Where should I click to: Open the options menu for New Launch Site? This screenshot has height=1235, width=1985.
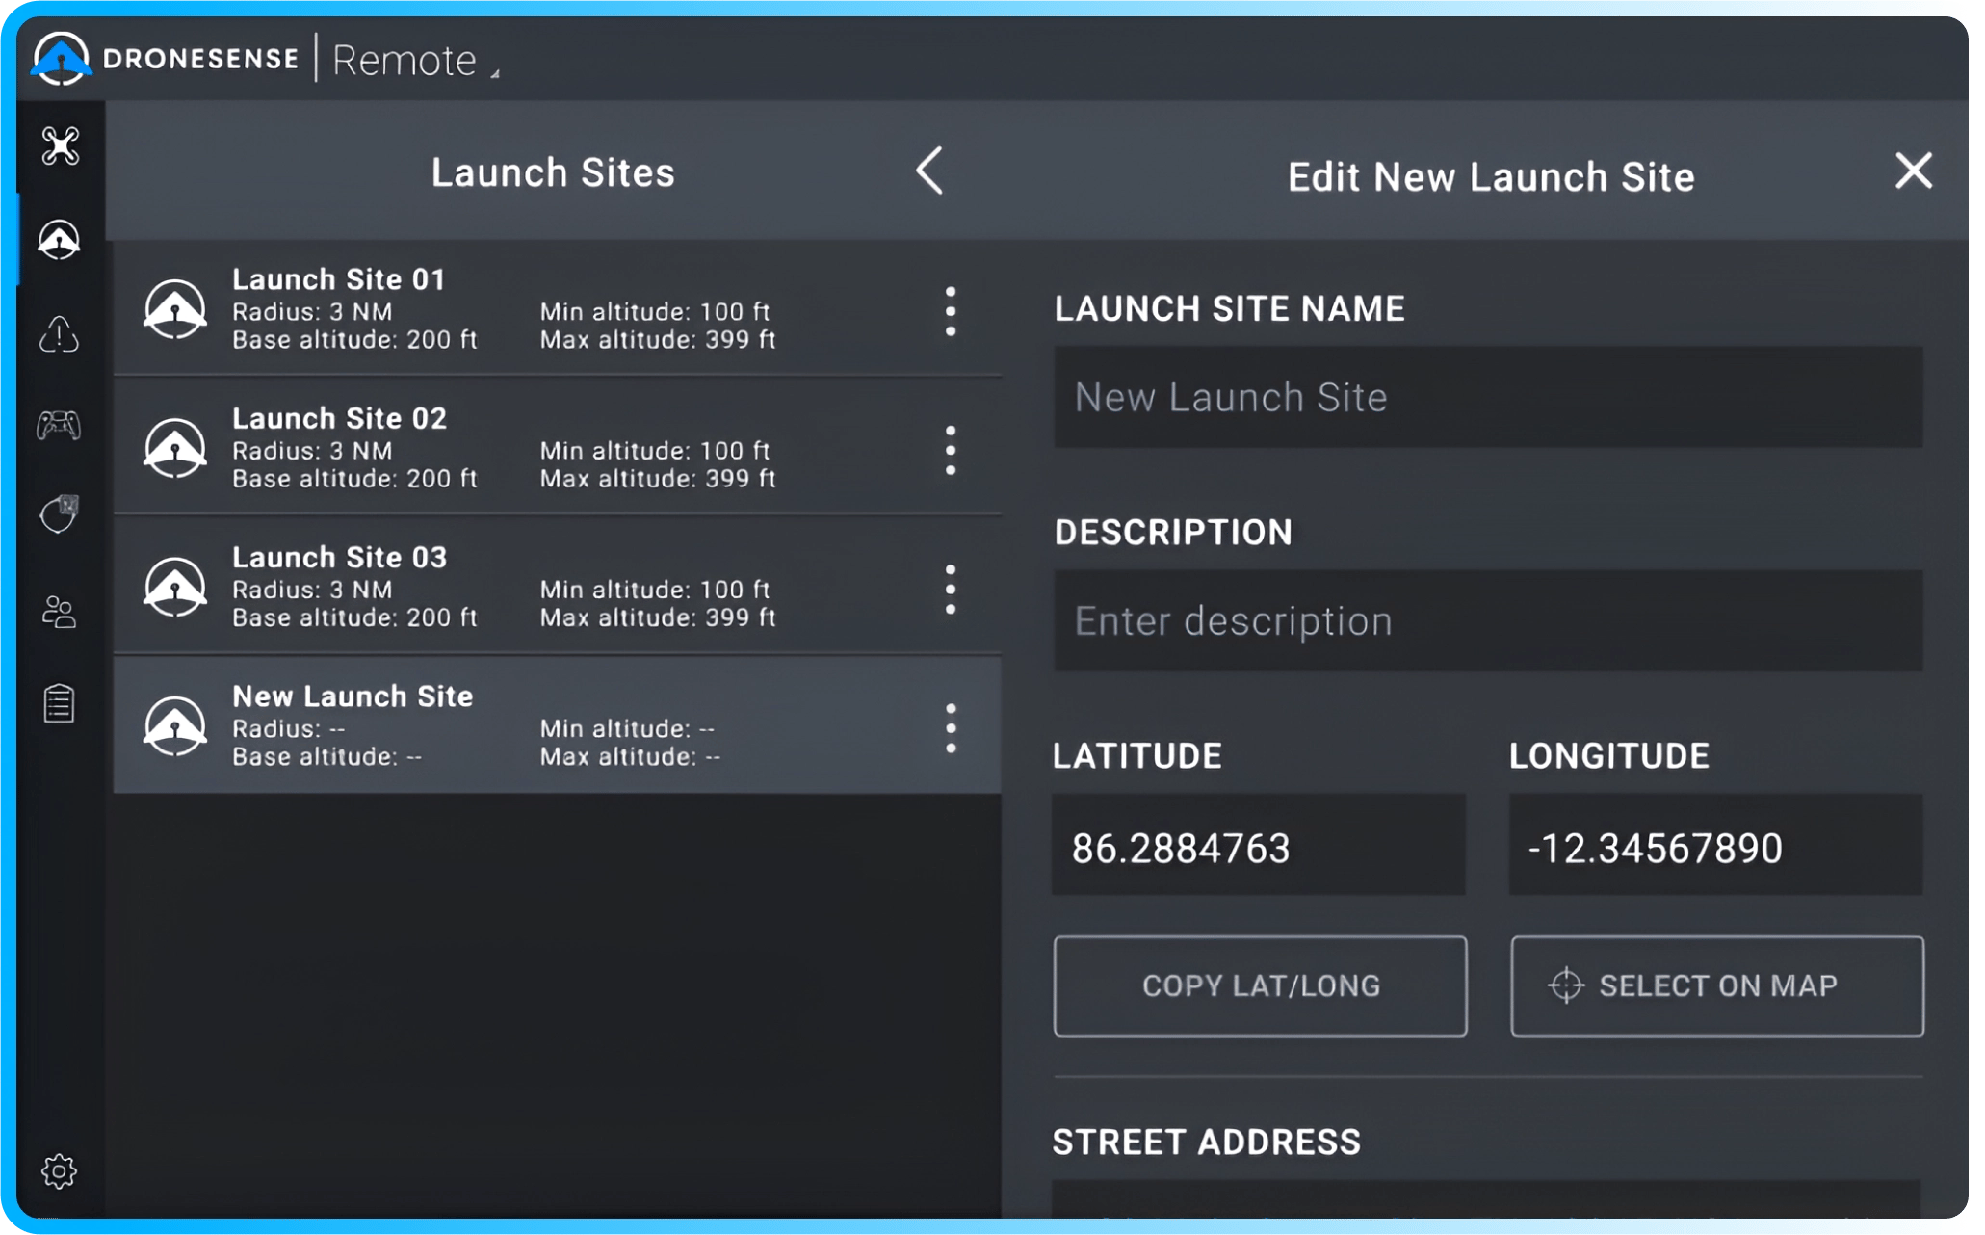tap(951, 727)
